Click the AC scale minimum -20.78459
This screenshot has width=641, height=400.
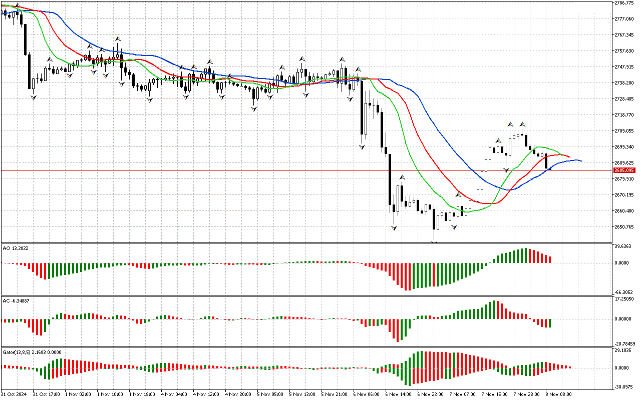click(625, 344)
